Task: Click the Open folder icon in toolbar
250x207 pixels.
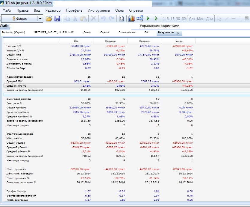Action: (x=49, y=19)
